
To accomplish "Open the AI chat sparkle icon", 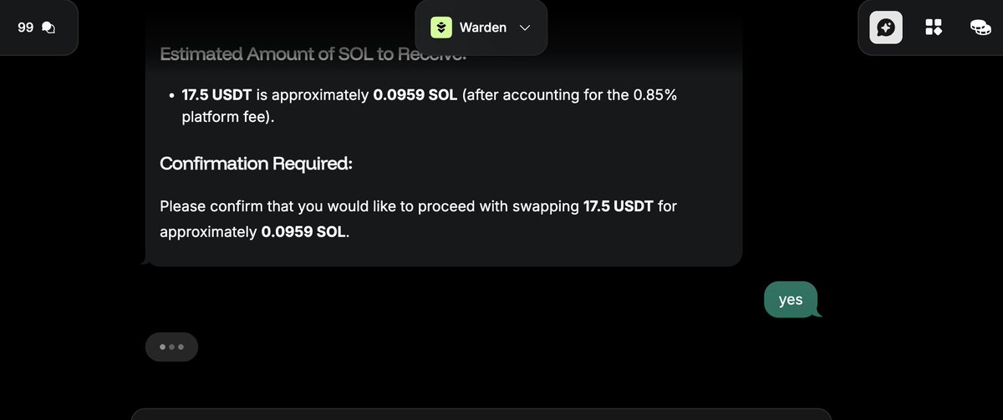I will click(886, 28).
